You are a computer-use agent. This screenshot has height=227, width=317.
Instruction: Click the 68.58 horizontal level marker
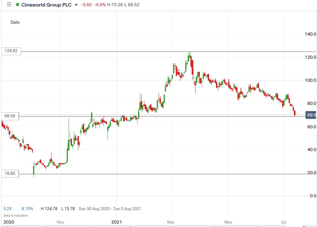coord(10,116)
